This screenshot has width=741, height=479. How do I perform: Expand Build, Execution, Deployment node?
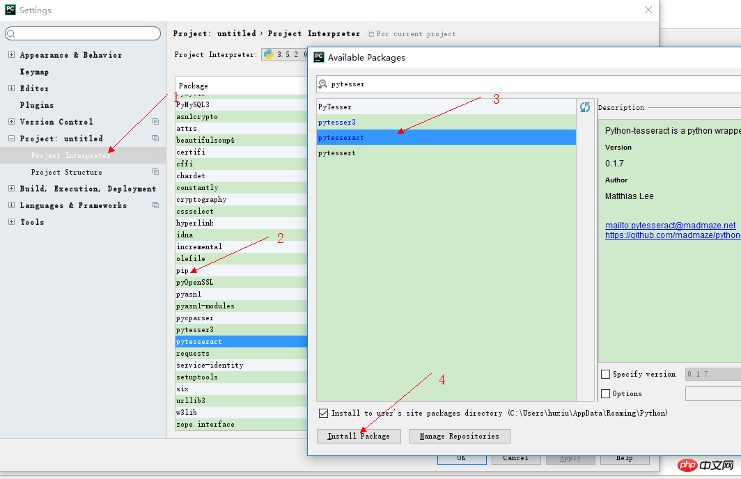(11, 189)
